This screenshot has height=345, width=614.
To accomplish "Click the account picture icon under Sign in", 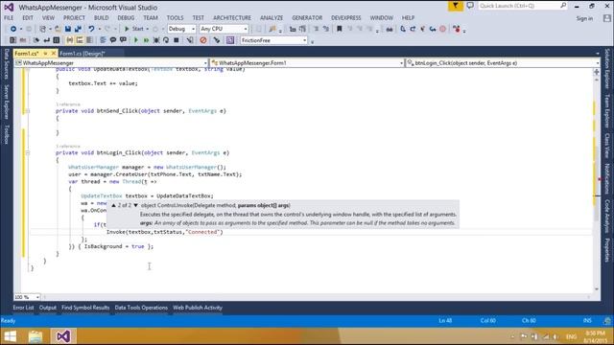I will point(607,18).
